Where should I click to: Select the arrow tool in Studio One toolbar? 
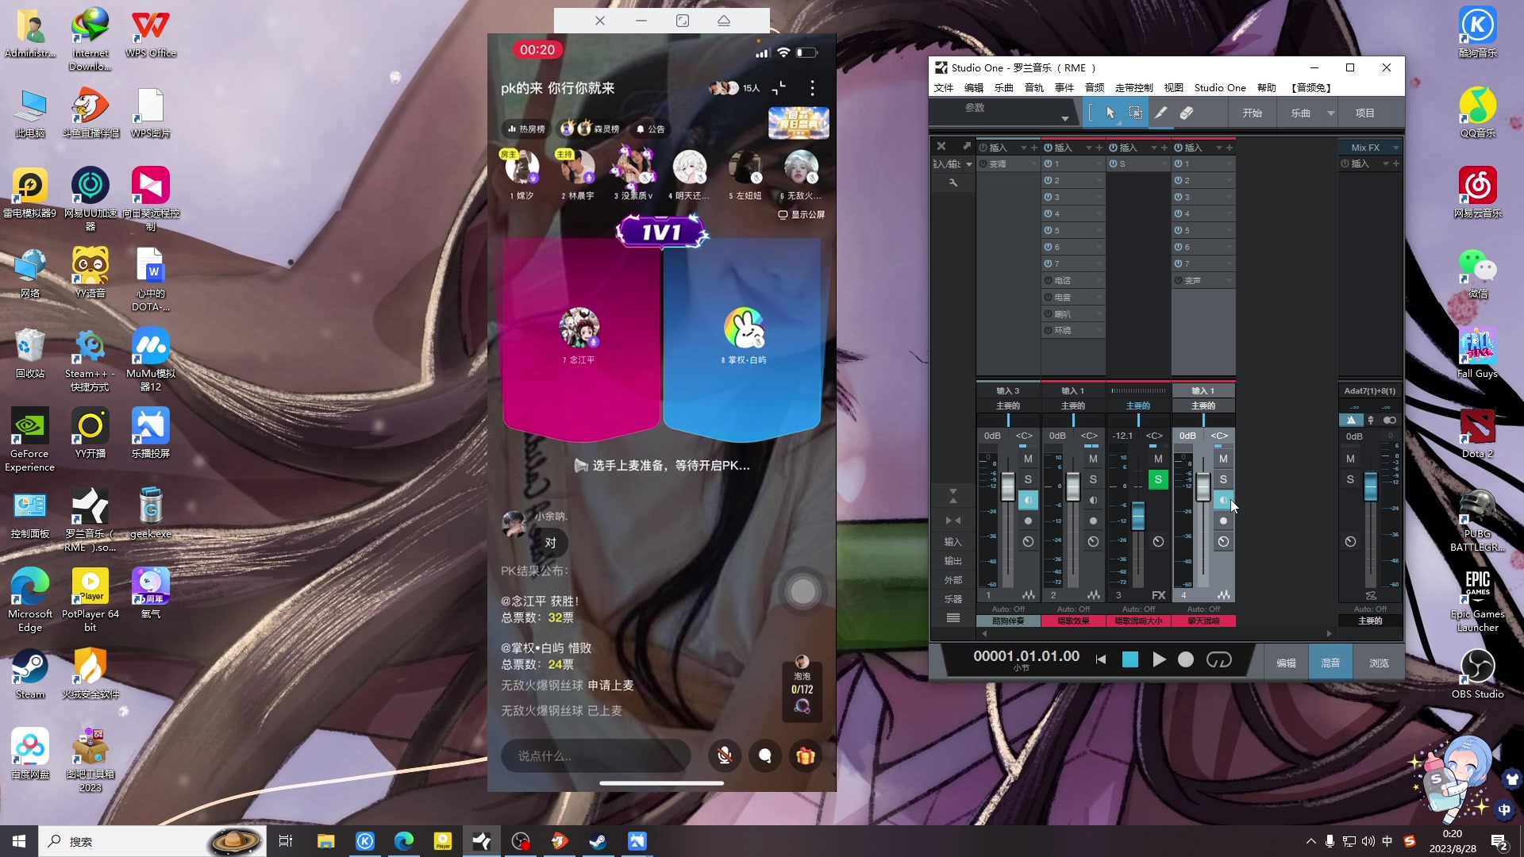coord(1110,113)
